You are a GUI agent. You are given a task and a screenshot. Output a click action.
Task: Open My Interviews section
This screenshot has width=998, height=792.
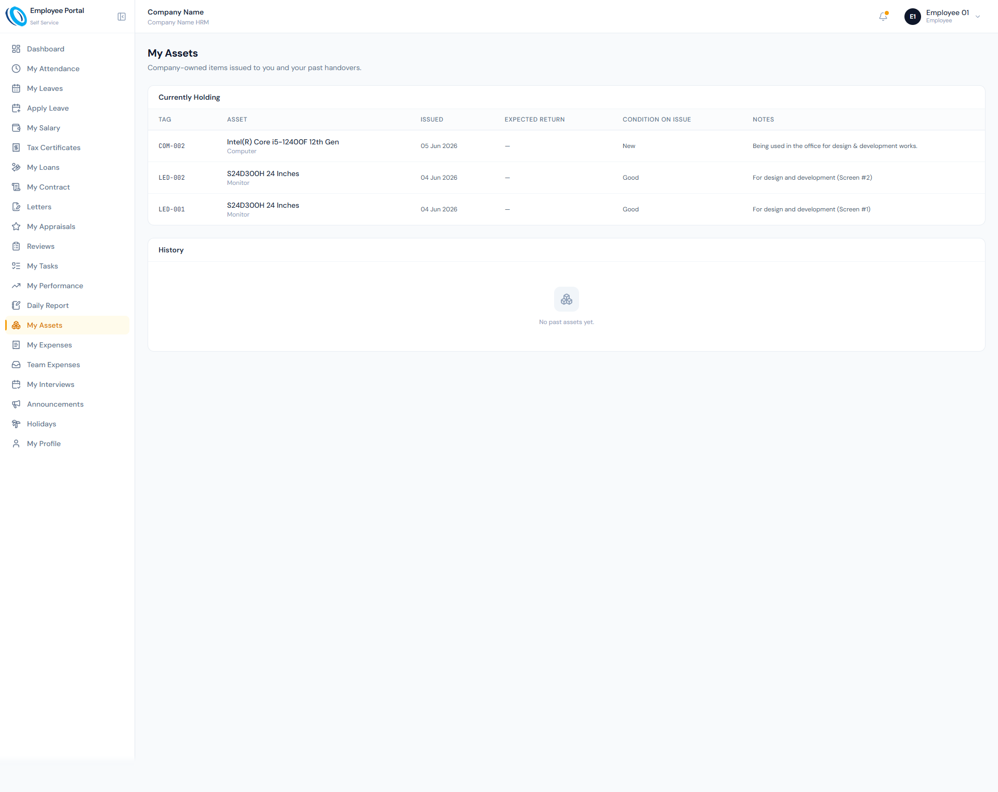(68, 384)
